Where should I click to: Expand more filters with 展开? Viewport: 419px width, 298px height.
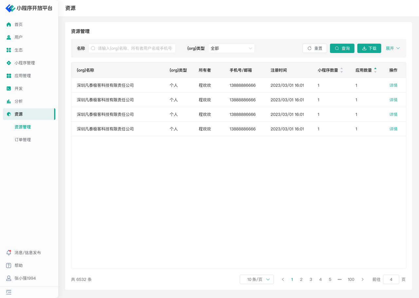pos(392,48)
